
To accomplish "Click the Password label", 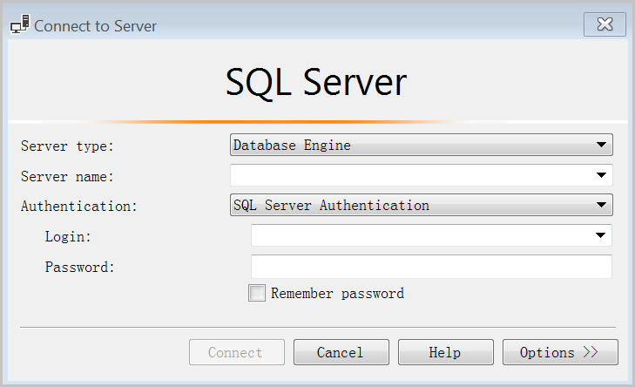I will pyautogui.click(x=80, y=267).
